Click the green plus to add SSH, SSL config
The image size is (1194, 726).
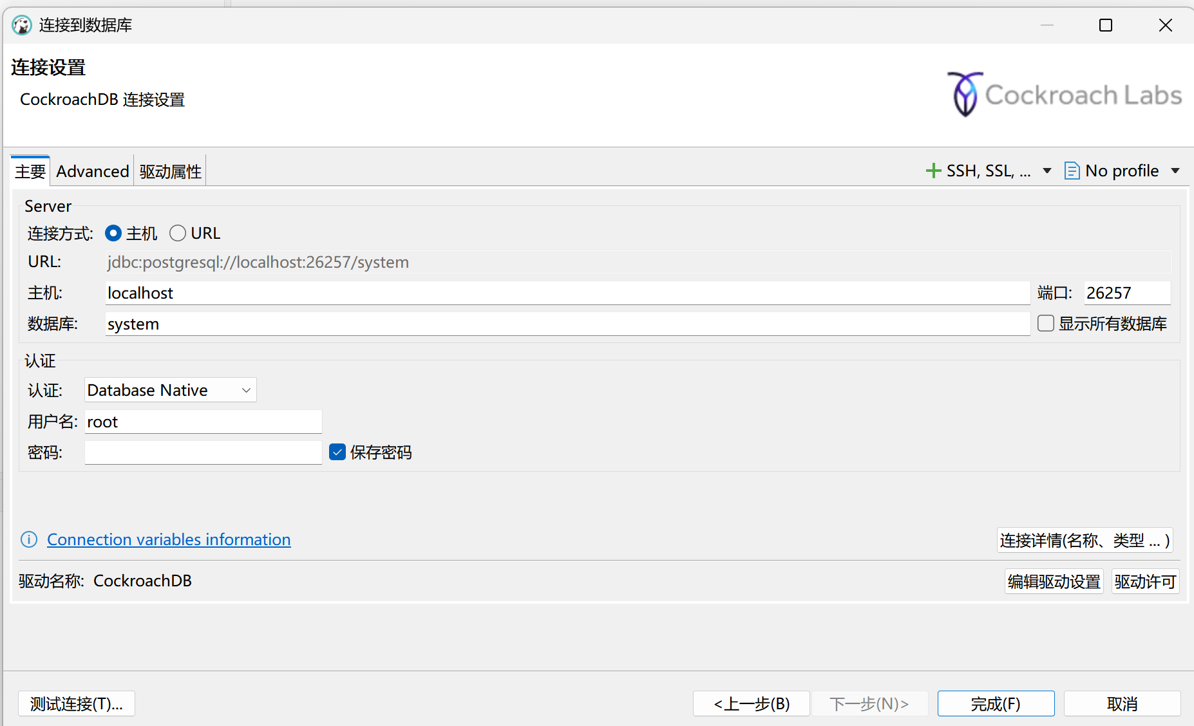[934, 170]
